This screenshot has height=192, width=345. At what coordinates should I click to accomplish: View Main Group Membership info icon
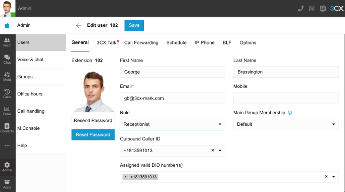(290, 113)
